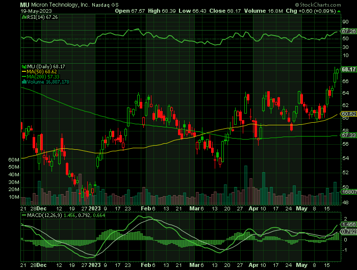Click the RSI line icon before RSI(14)

coord(24,17)
